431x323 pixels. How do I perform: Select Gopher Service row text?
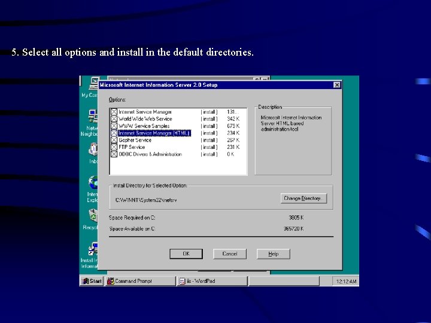click(x=135, y=140)
